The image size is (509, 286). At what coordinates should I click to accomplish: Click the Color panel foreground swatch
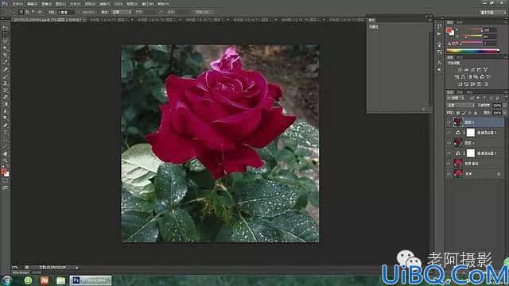(449, 30)
